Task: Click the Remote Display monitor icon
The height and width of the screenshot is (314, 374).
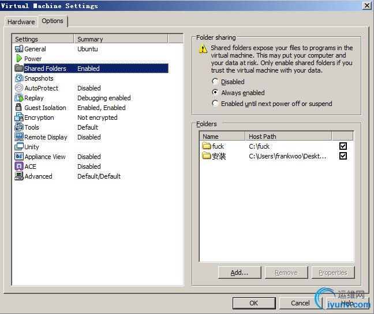Action: point(19,137)
